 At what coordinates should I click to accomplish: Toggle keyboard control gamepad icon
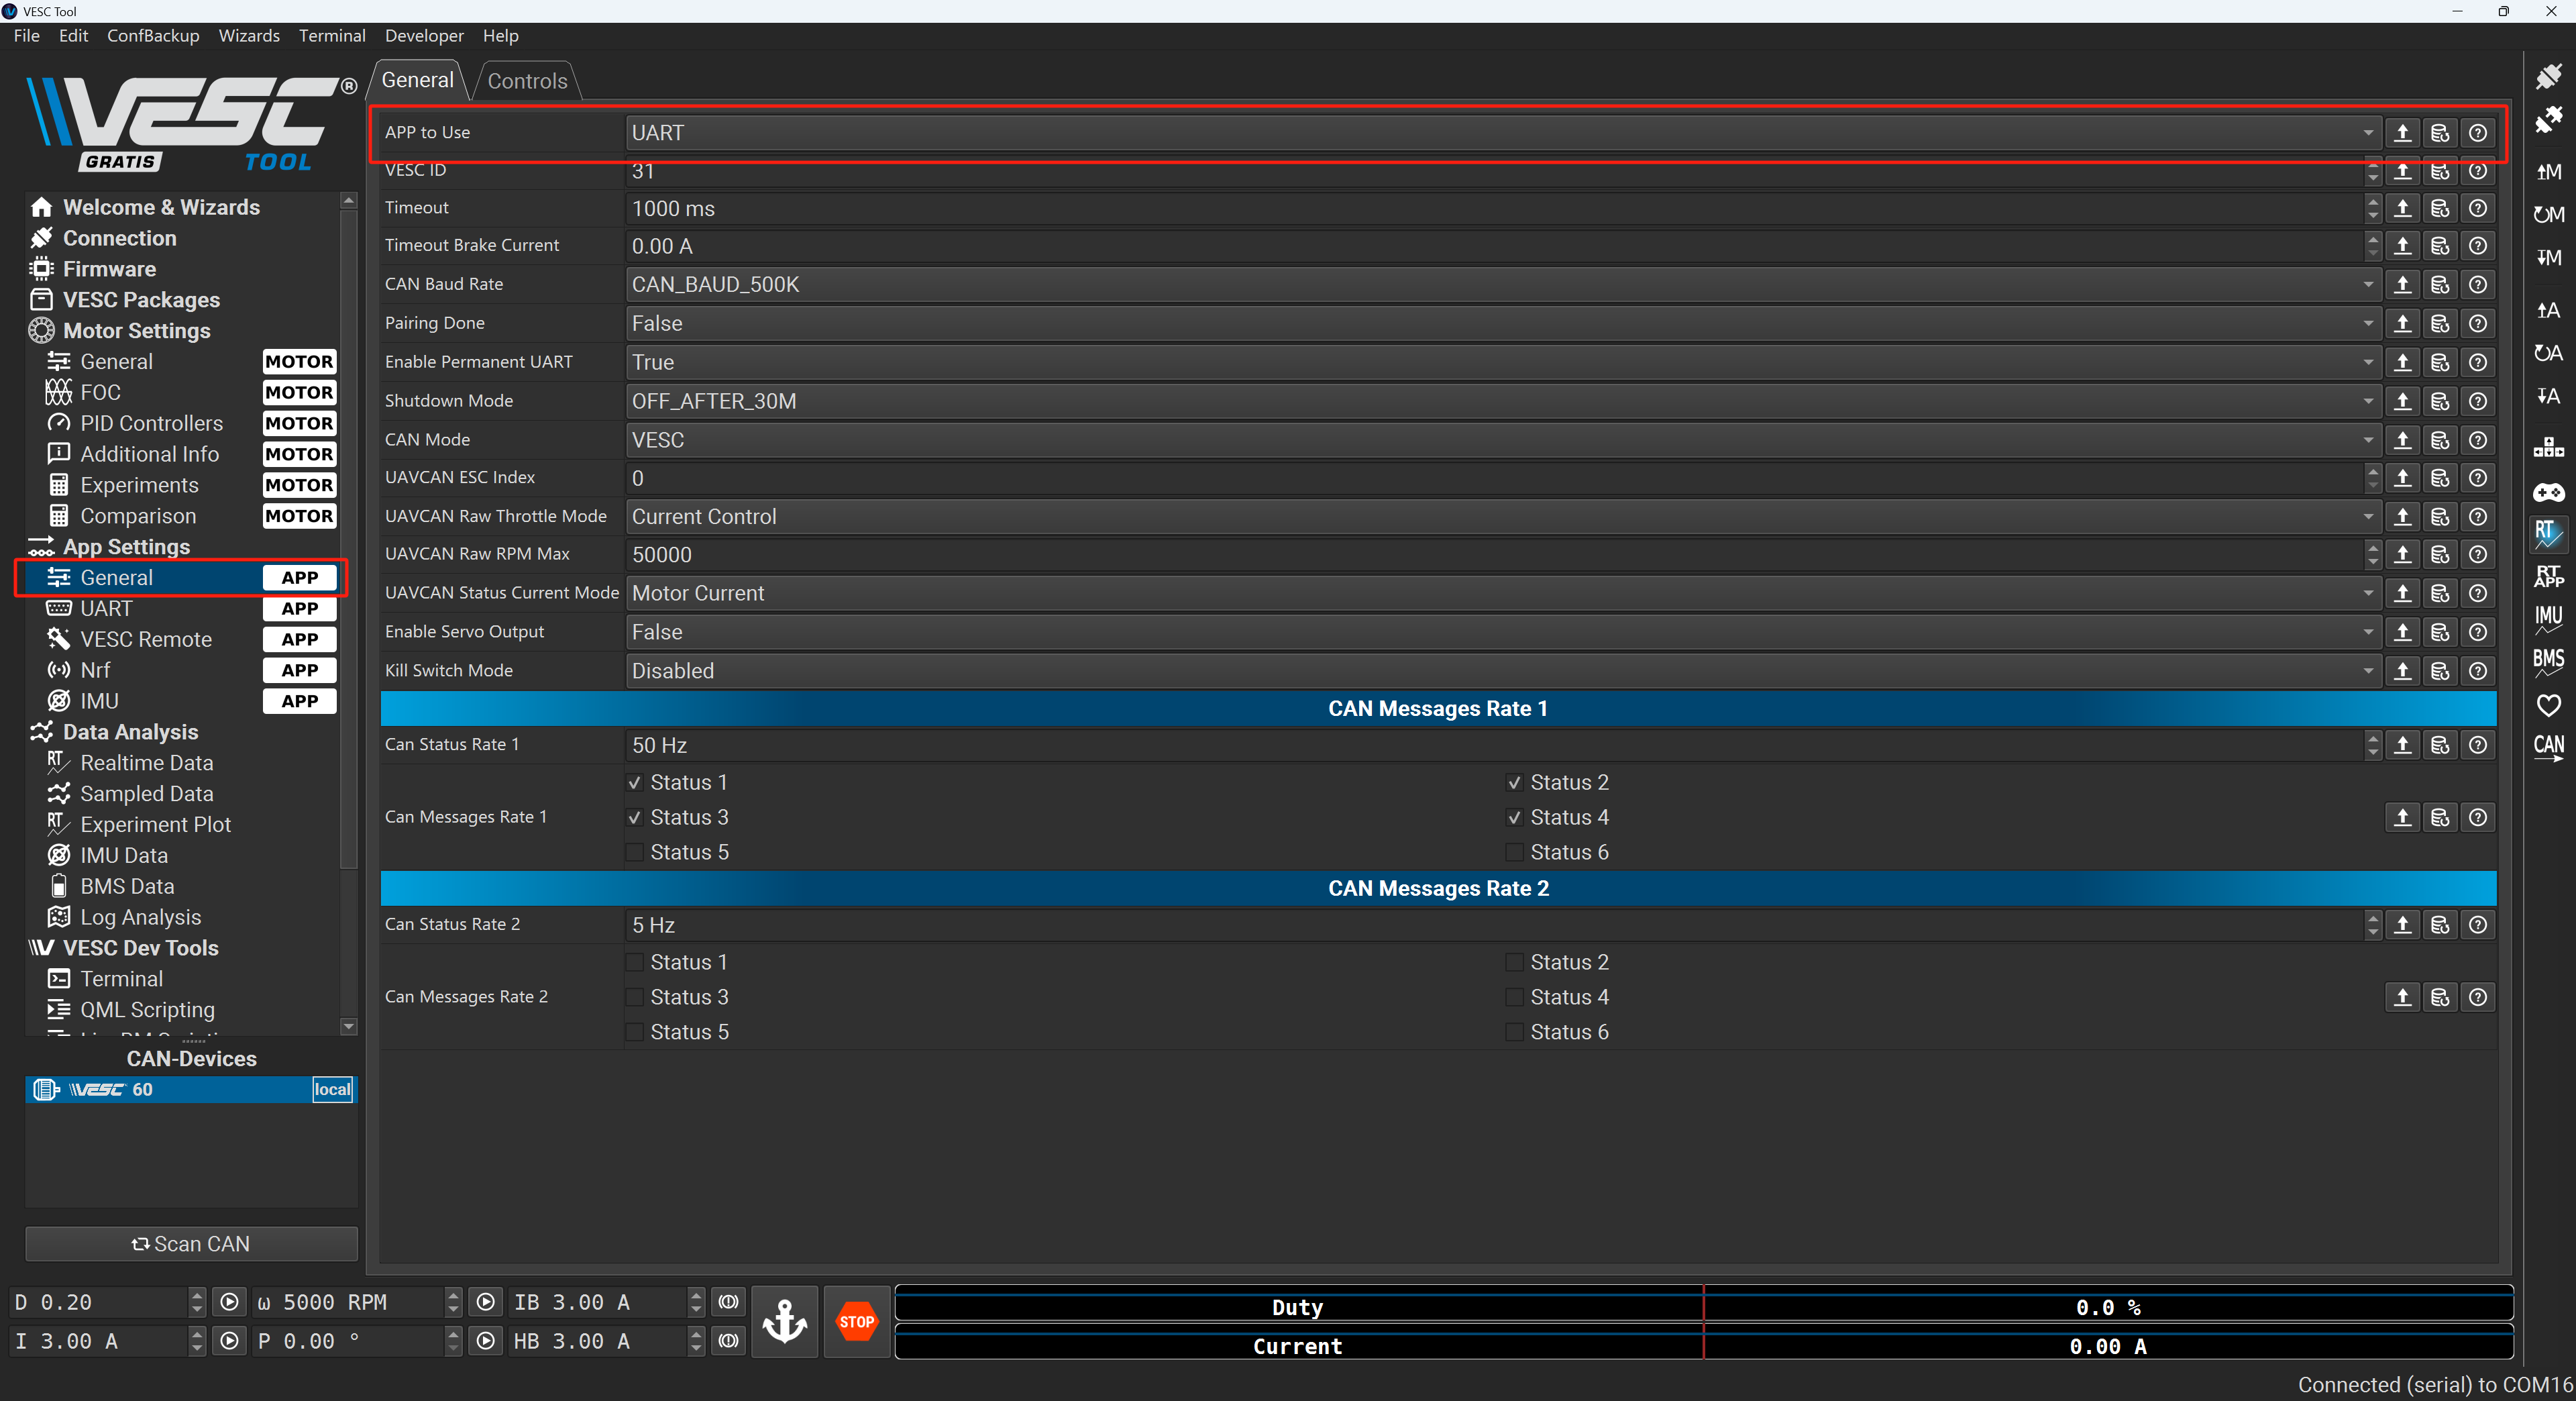coord(2548,492)
